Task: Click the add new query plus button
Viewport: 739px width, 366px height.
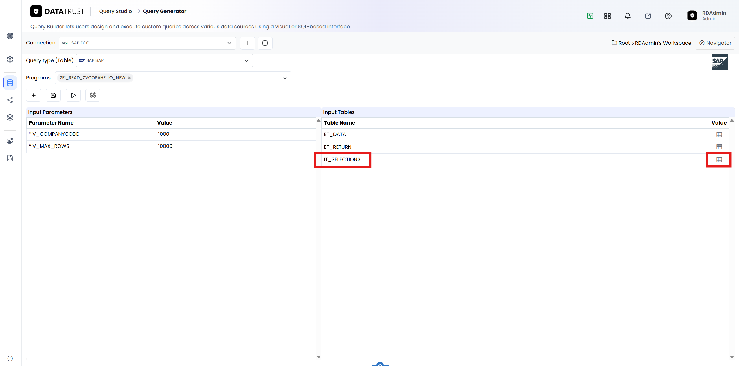Action: (34, 95)
